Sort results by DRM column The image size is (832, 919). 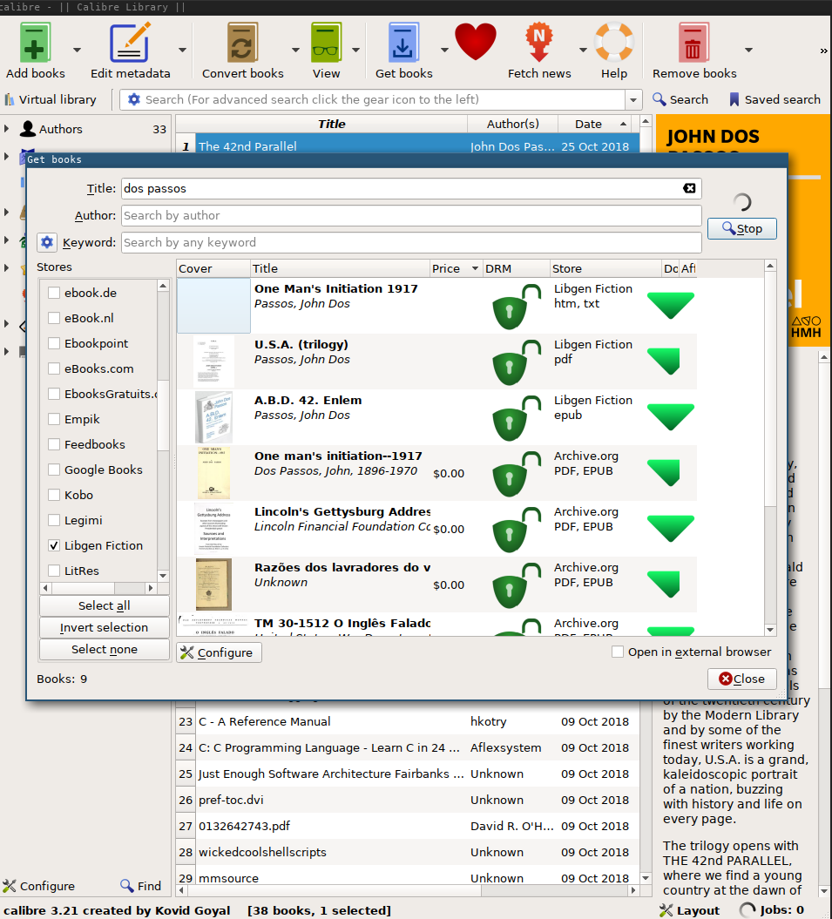pyautogui.click(x=516, y=268)
